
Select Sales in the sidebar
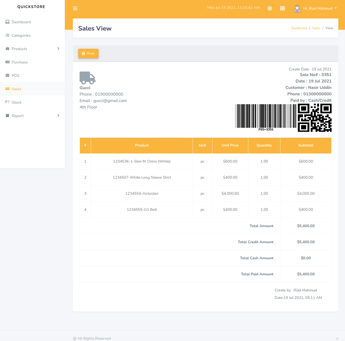pos(32,89)
